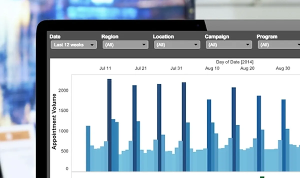Select the first bar at chart's left edge
This screenshot has width=300, height=178.
[x=88, y=149]
